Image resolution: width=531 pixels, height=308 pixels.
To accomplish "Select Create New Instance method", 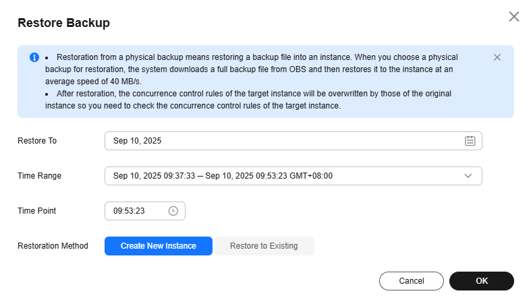I will [159, 246].
